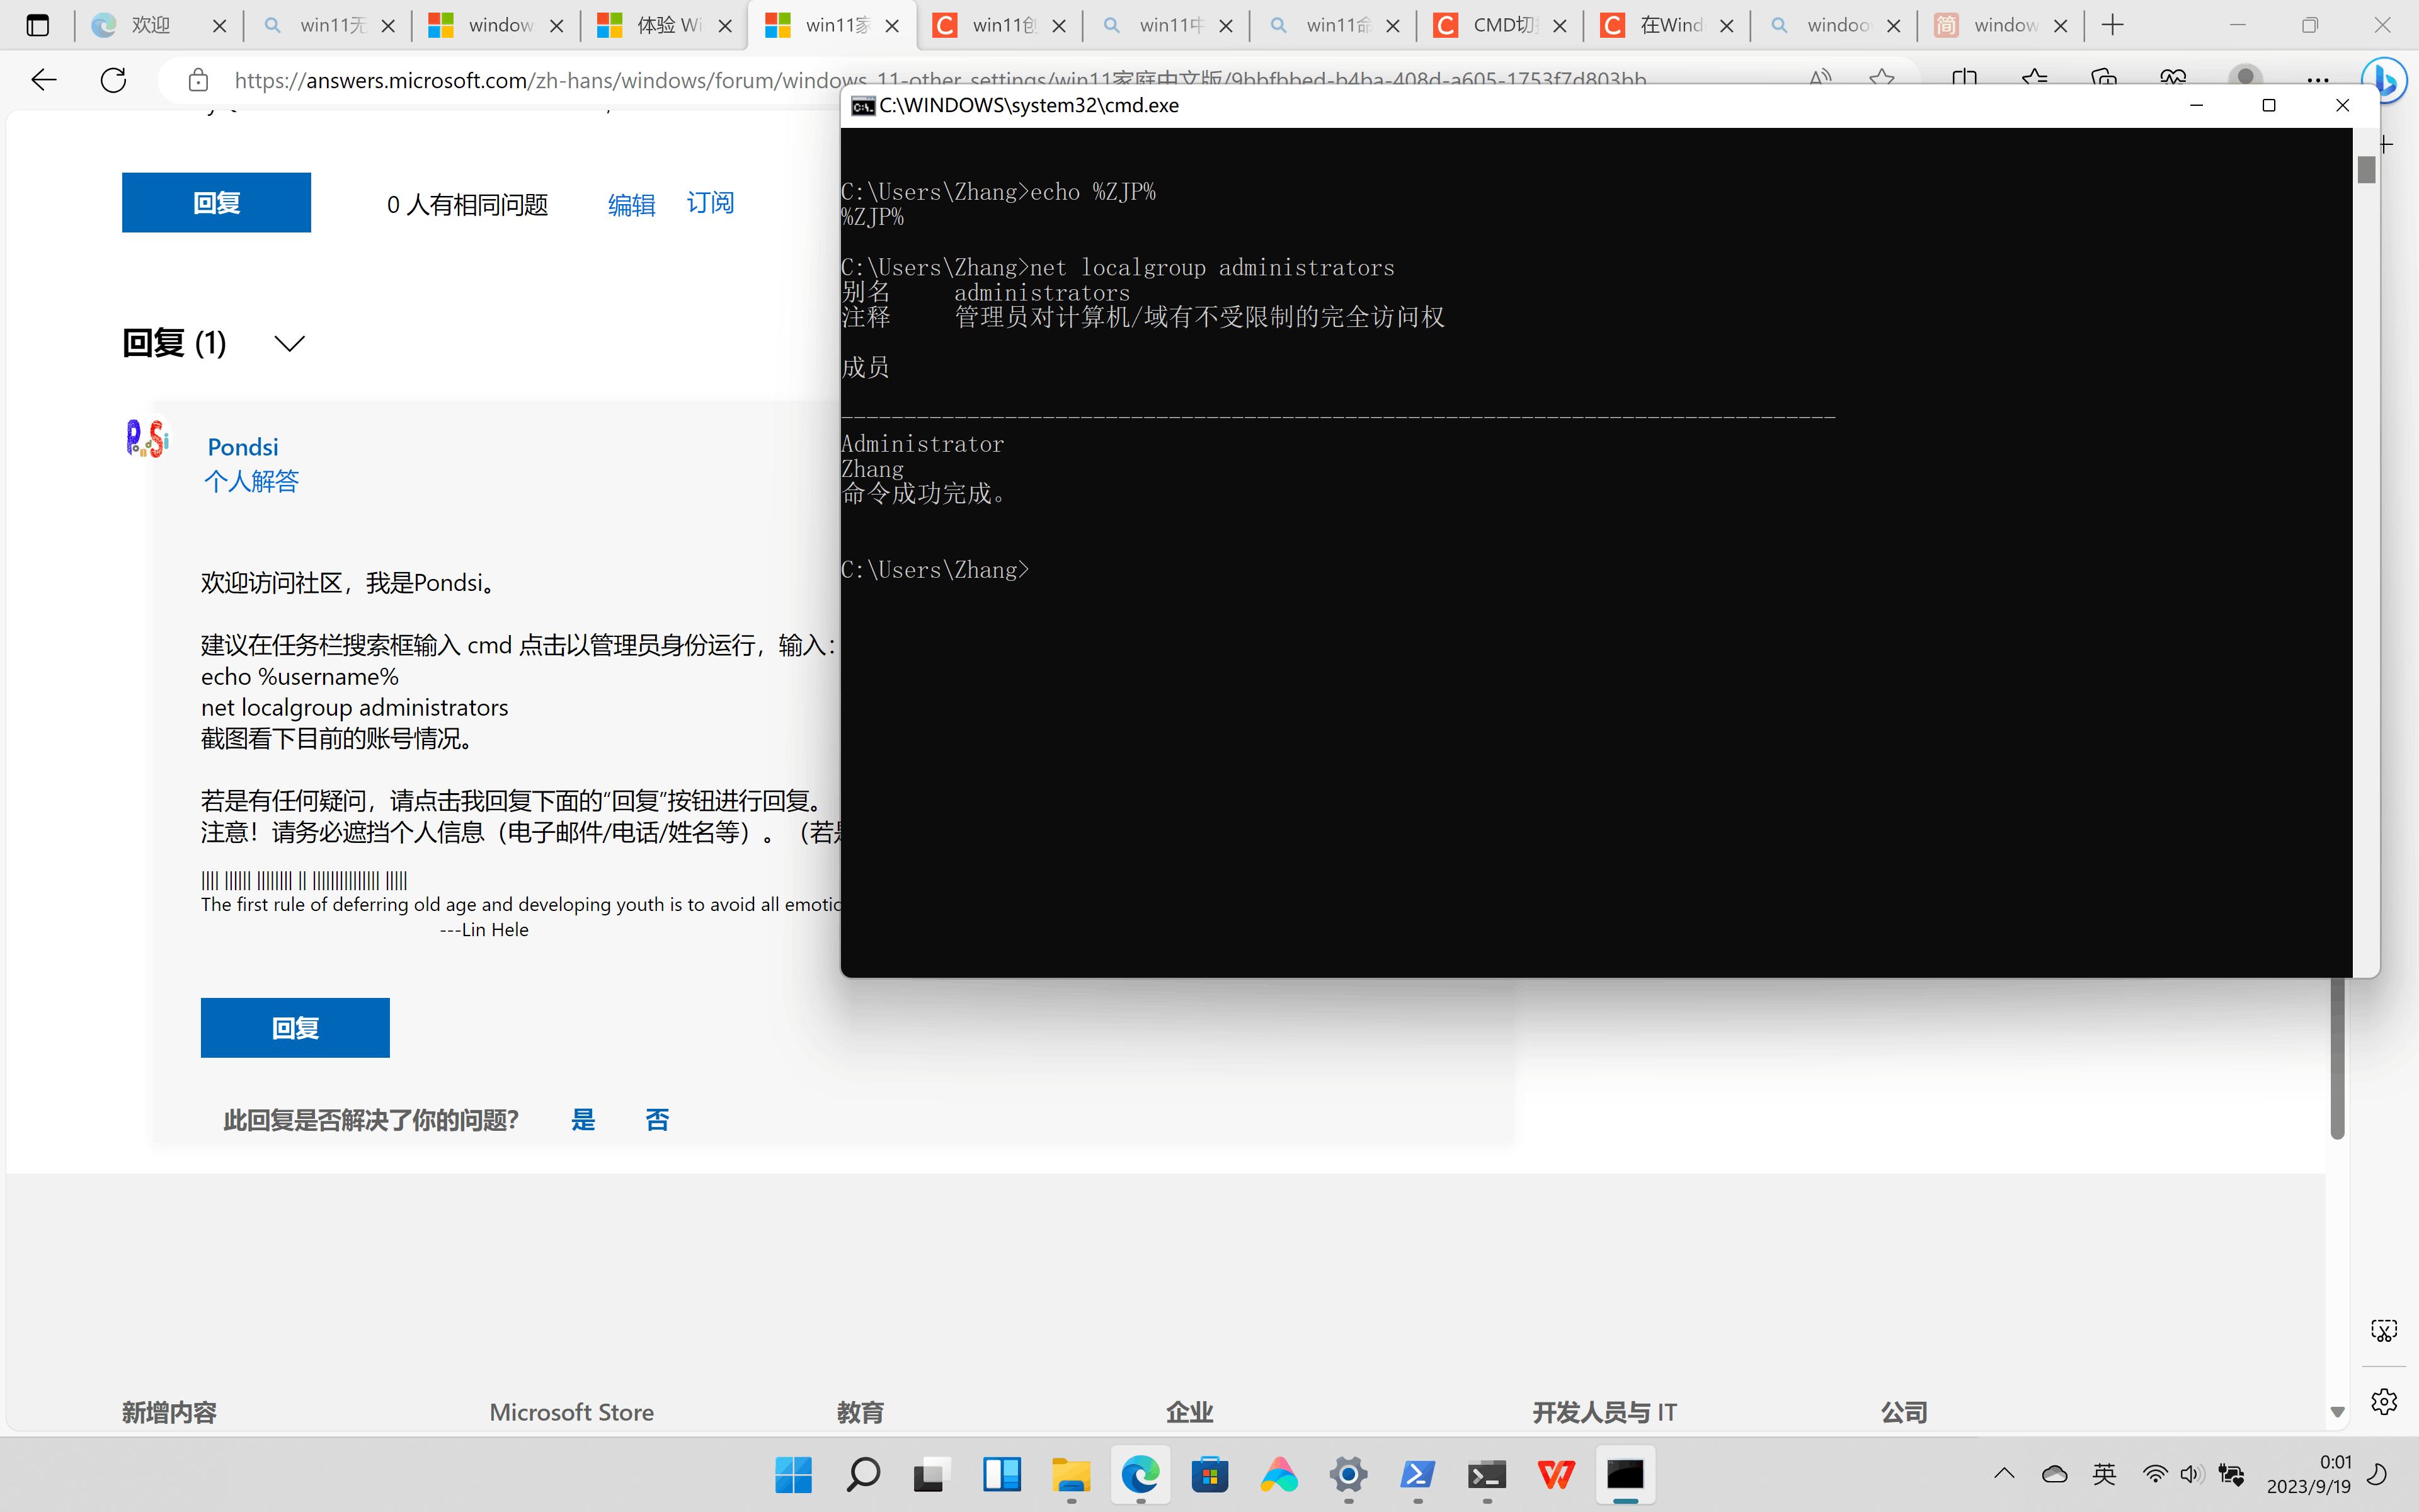Viewport: 2419px width, 1512px height.
Task: Open Edge Settings and more ellipsis menu
Action: click(2317, 80)
